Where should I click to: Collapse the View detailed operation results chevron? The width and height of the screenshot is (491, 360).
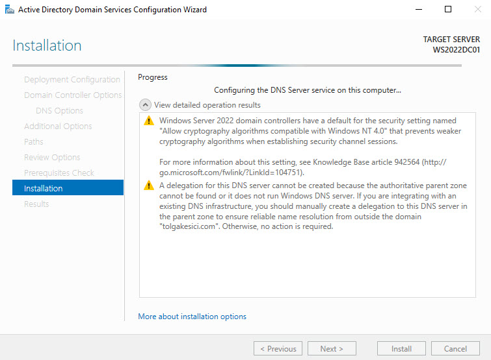pos(145,105)
